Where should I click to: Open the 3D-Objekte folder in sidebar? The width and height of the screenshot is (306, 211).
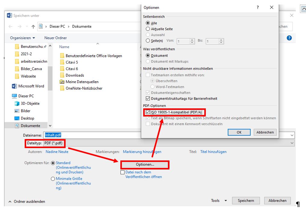(30, 104)
